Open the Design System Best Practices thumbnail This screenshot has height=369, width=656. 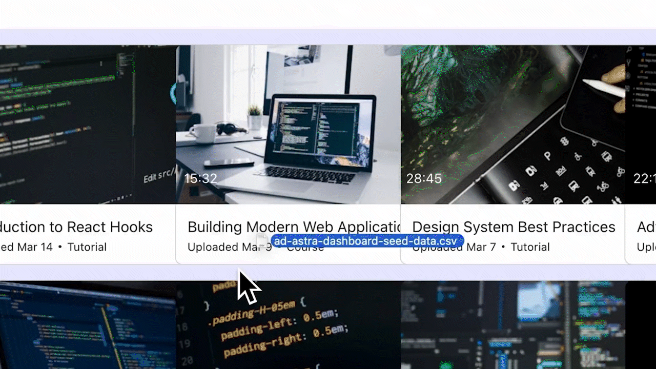pos(512,125)
